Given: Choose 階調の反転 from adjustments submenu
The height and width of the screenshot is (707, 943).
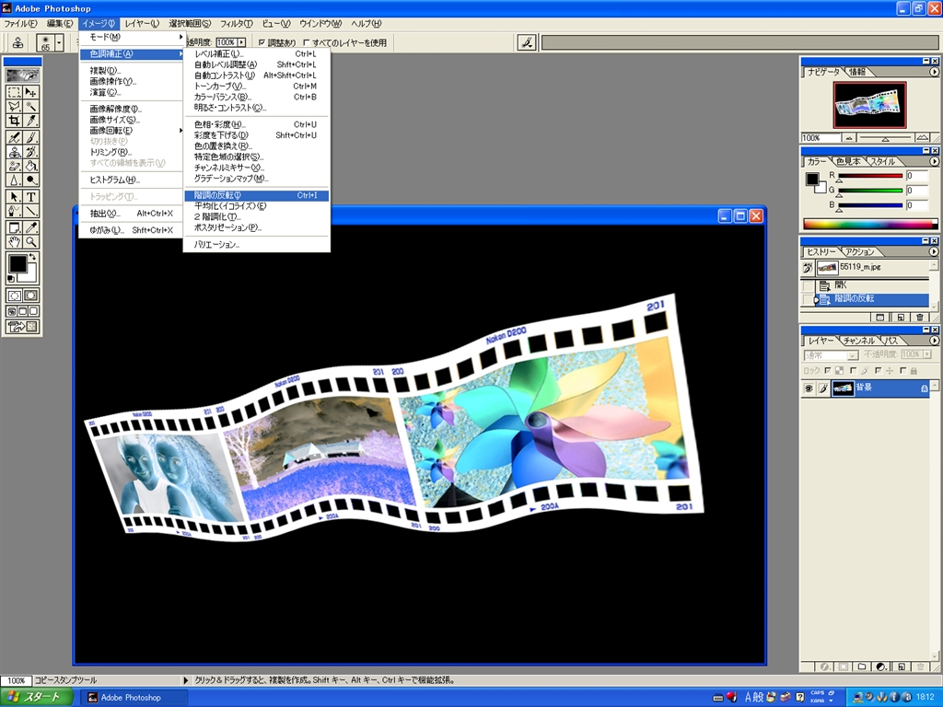Looking at the screenshot, I should point(257,195).
